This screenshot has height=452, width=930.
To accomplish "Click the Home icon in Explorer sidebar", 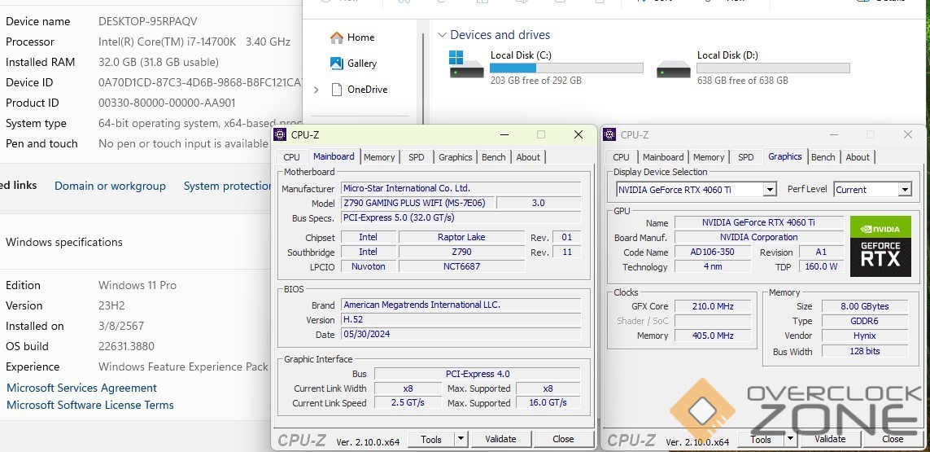I will coord(336,37).
